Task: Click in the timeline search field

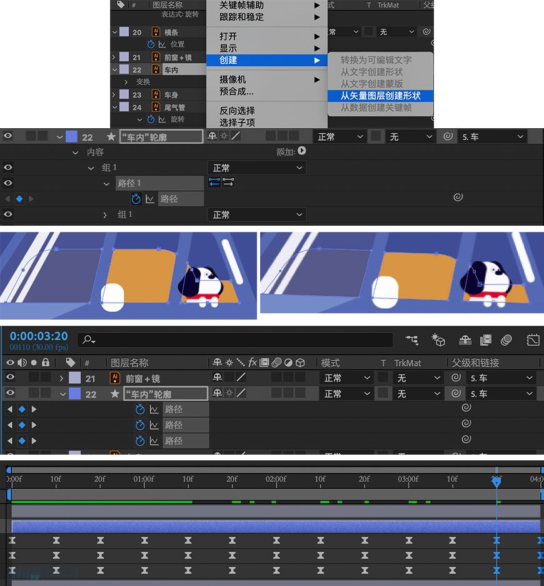Action: tap(235, 340)
